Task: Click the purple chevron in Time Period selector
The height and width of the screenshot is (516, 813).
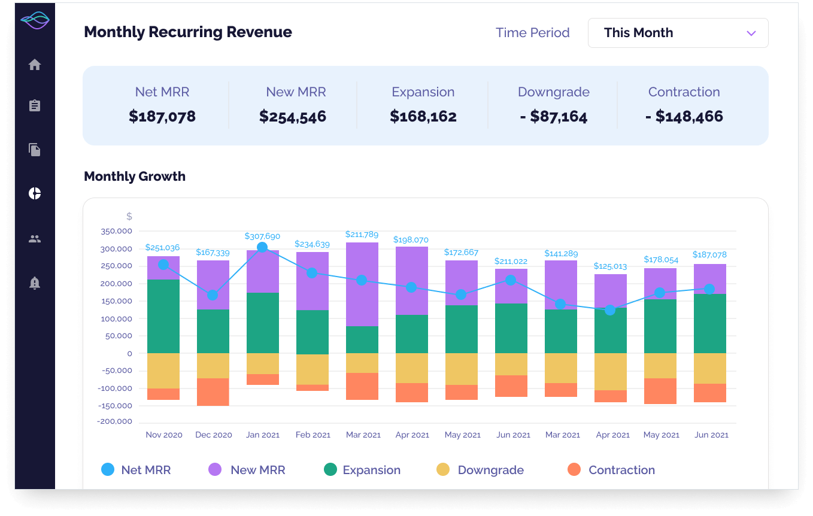Action: pyautogui.click(x=751, y=33)
